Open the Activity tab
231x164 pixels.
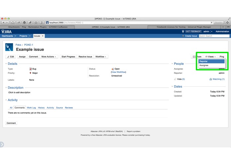tap(51, 108)
